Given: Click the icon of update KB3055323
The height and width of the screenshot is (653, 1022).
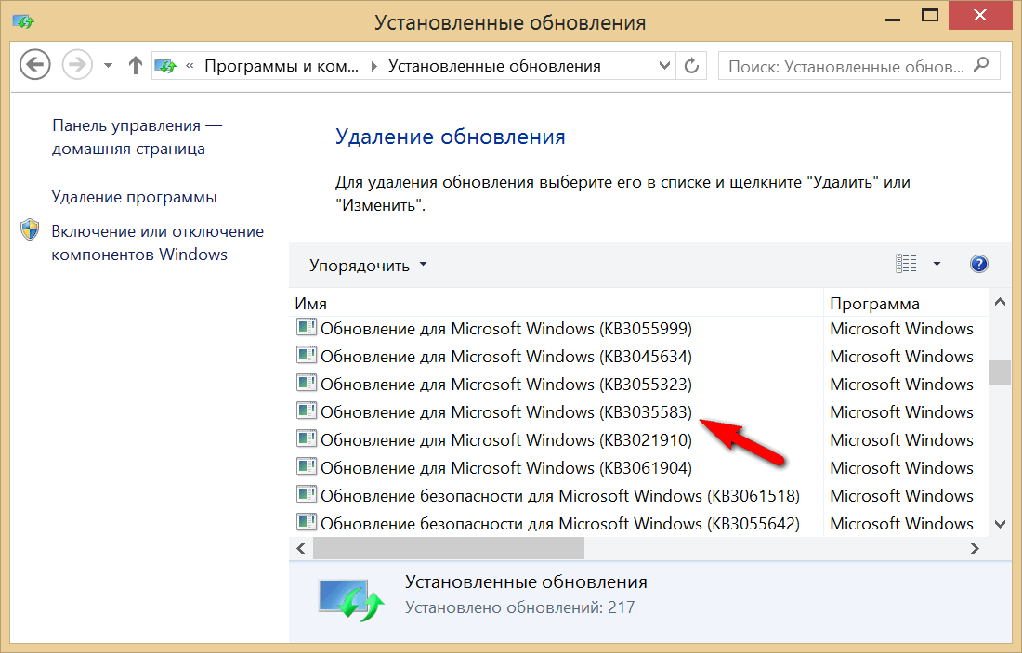Looking at the screenshot, I should pos(307,383).
